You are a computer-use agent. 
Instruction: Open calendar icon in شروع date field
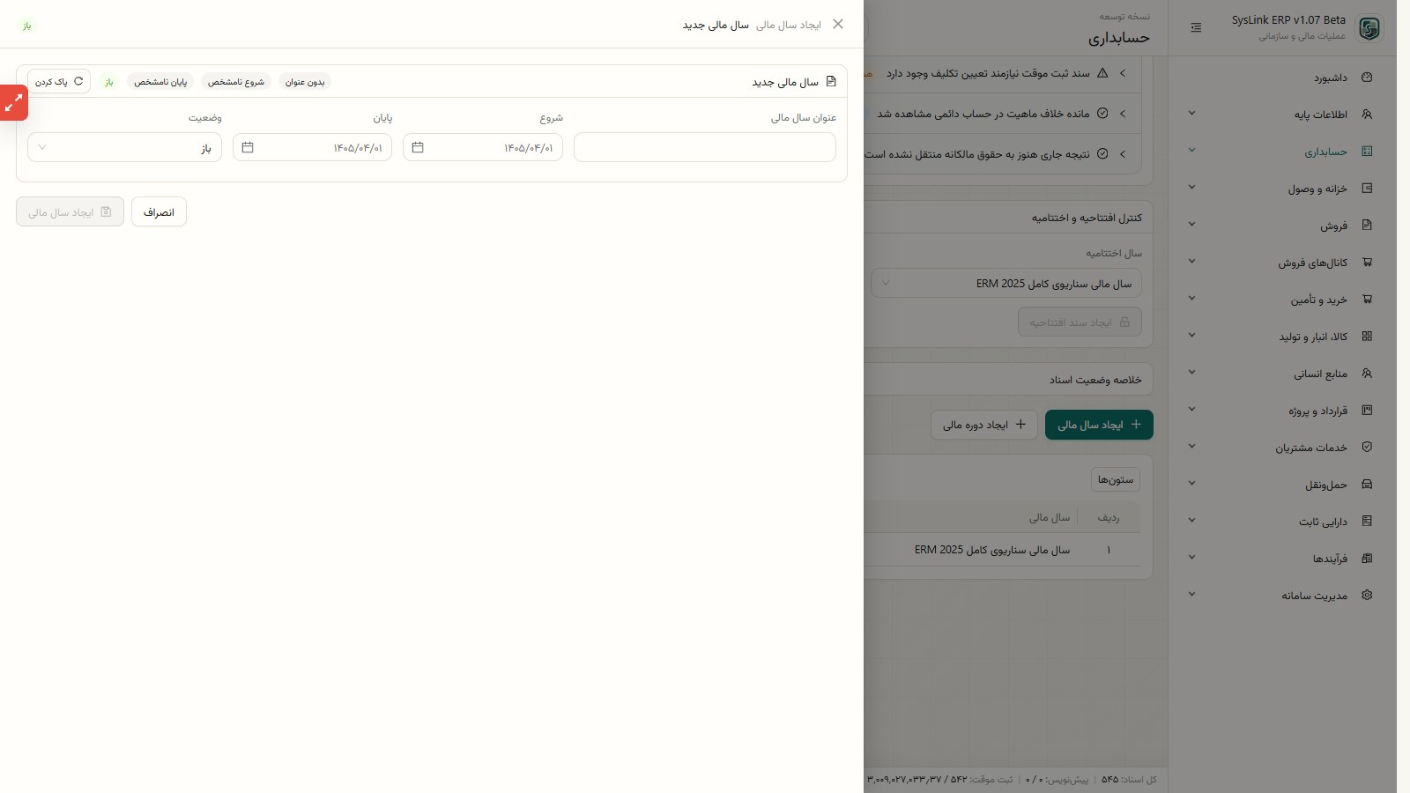pyautogui.click(x=418, y=147)
